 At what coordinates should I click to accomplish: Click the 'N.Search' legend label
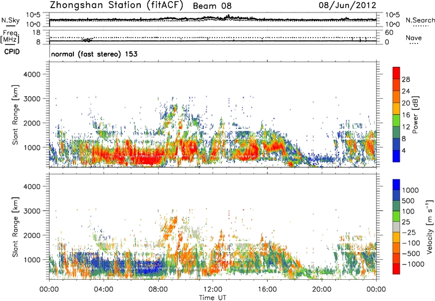click(420, 20)
